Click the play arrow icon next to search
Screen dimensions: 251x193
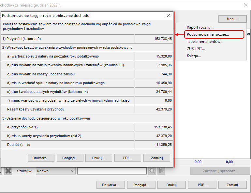[161, 171]
